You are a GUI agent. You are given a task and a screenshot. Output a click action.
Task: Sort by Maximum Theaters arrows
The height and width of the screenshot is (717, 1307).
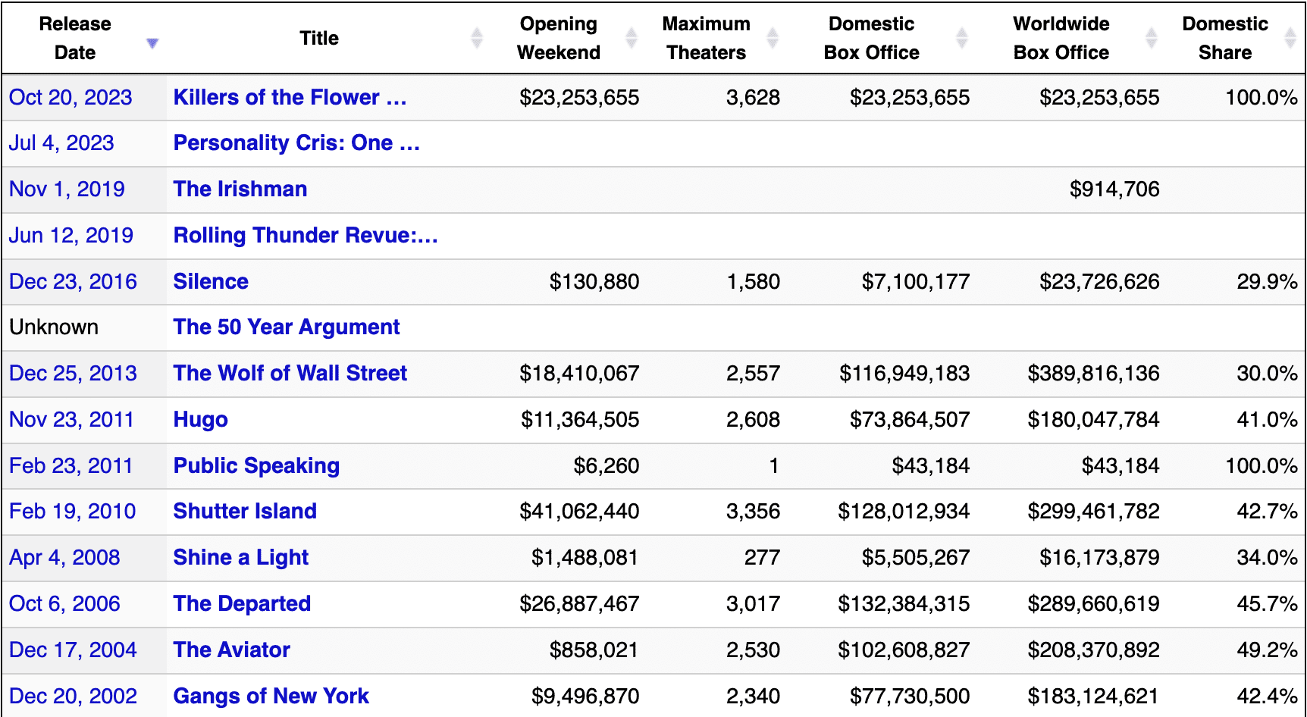coord(773,38)
